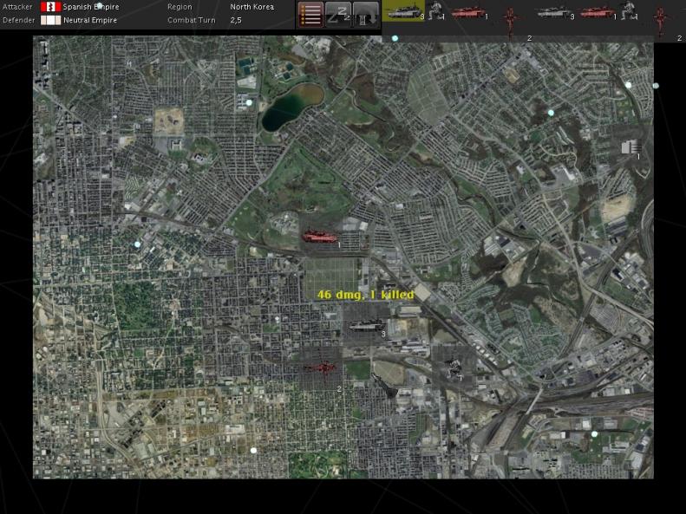Click the retreat arrow button
Image resolution: width=686 pixels, height=514 pixels.
pyautogui.click(x=365, y=14)
